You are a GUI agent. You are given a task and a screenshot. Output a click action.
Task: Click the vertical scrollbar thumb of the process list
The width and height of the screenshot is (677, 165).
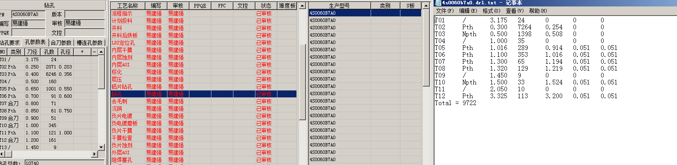tap(302, 81)
